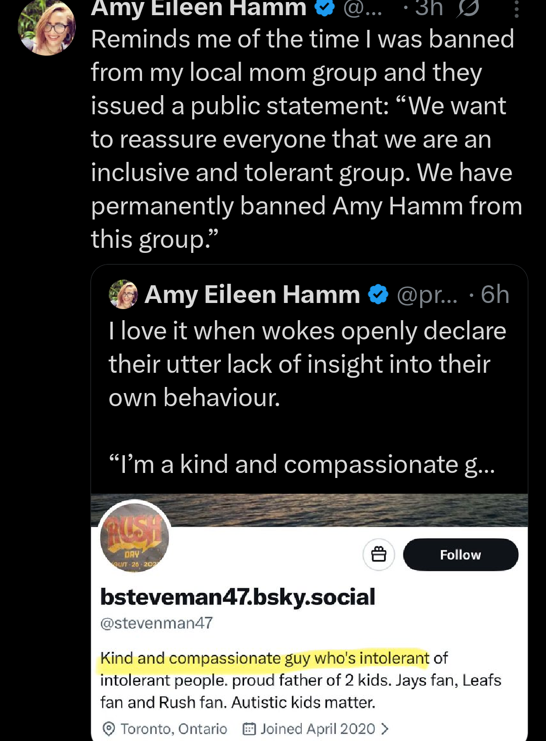This screenshot has width=546, height=741.
Task: Click the verified checkmark in the quoted tweet
Action: coord(378,293)
